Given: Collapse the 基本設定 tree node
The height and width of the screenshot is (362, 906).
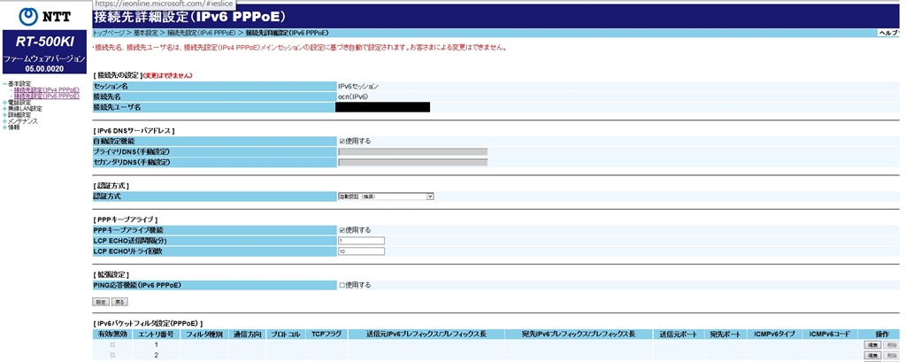Looking at the screenshot, I should [x=4, y=84].
